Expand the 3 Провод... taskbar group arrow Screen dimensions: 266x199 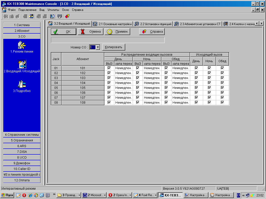[79, 195]
